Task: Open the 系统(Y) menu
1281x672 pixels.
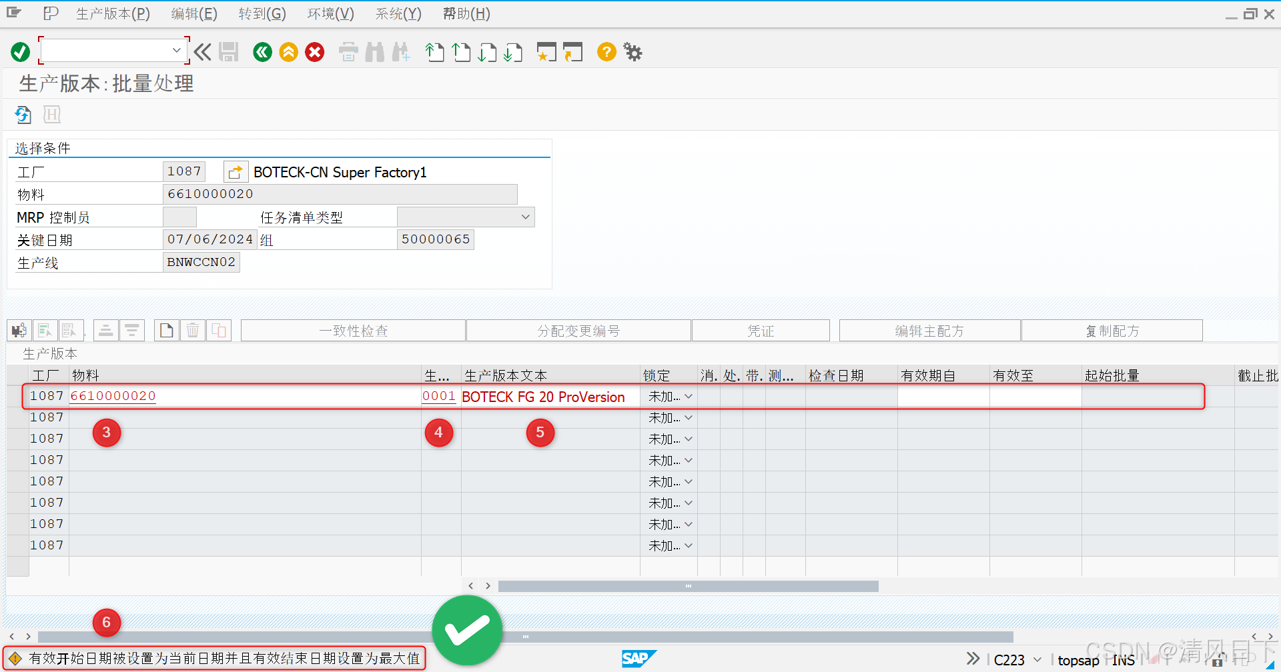Action: [398, 14]
